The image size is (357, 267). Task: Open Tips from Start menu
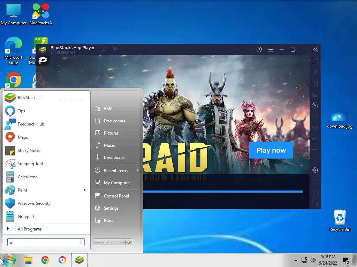click(47, 111)
